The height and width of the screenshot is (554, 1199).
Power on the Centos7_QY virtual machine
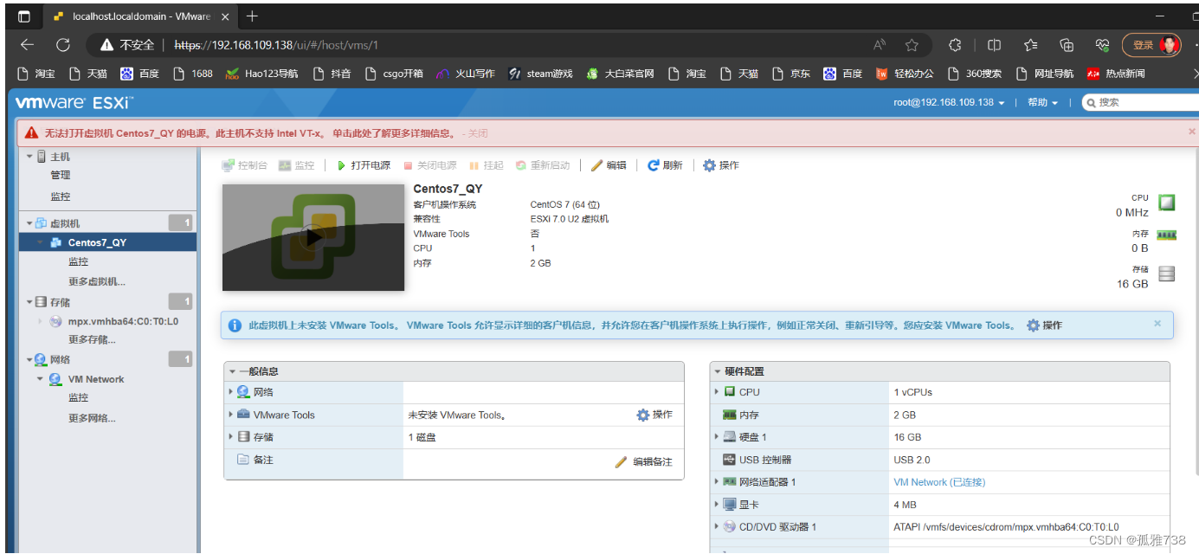pos(364,164)
